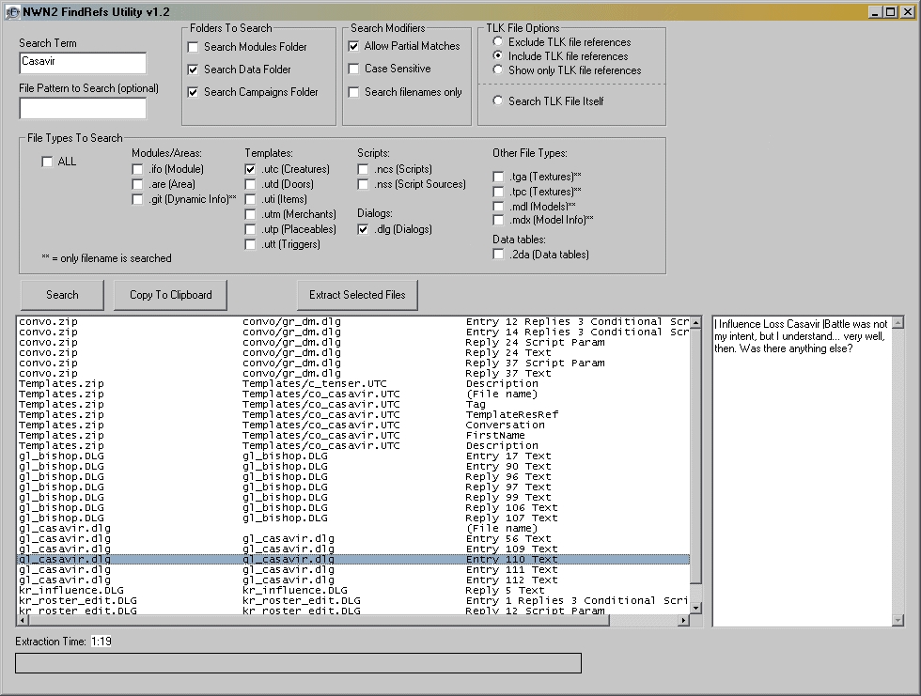This screenshot has width=921, height=696.
Task: Uncheck Search Campaigns Folder option
Action: tap(194, 92)
